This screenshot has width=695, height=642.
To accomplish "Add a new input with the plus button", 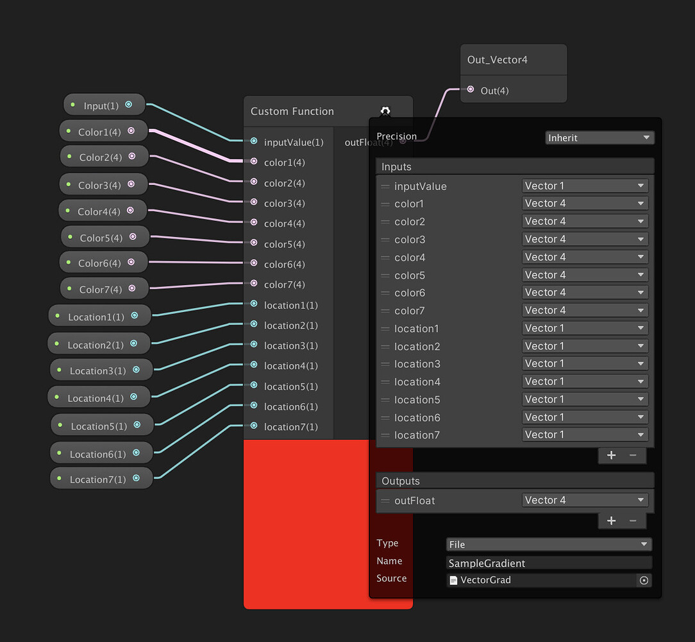I will coord(611,455).
